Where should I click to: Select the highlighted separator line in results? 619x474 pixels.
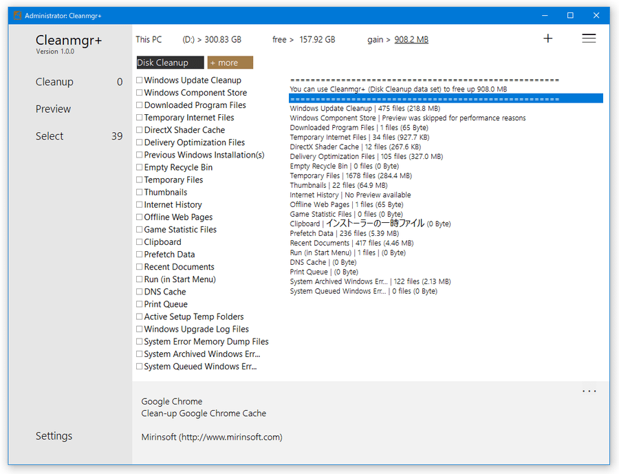point(446,98)
